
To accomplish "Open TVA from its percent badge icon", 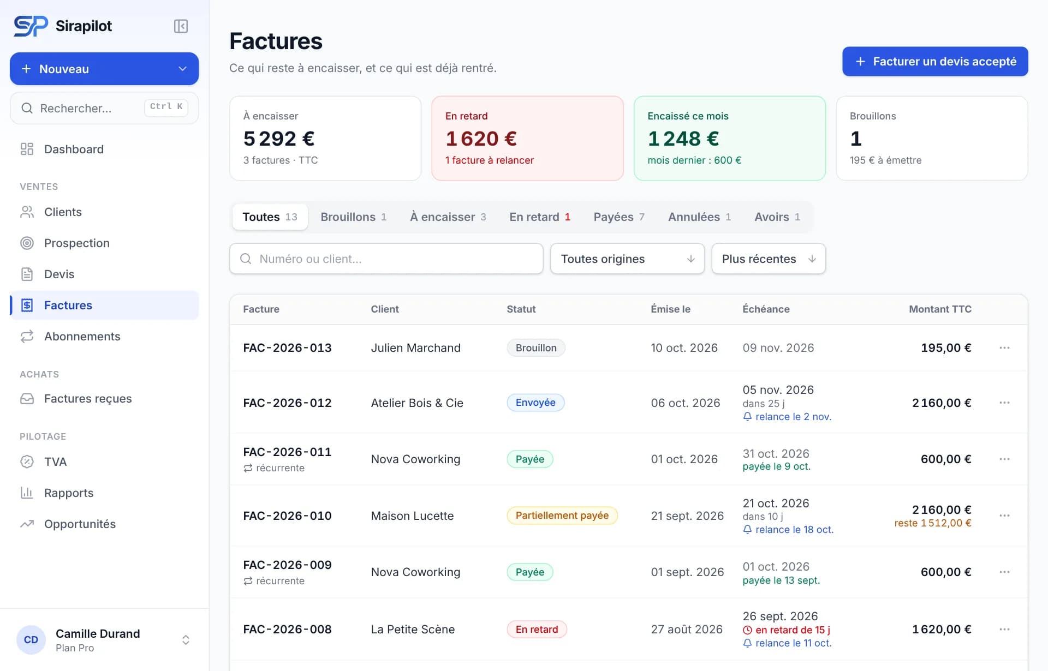I will click(27, 462).
